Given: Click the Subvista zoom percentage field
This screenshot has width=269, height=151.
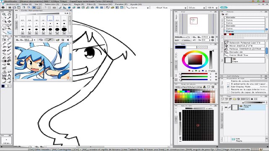Looking at the screenshot, I should [x=28, y=40].
